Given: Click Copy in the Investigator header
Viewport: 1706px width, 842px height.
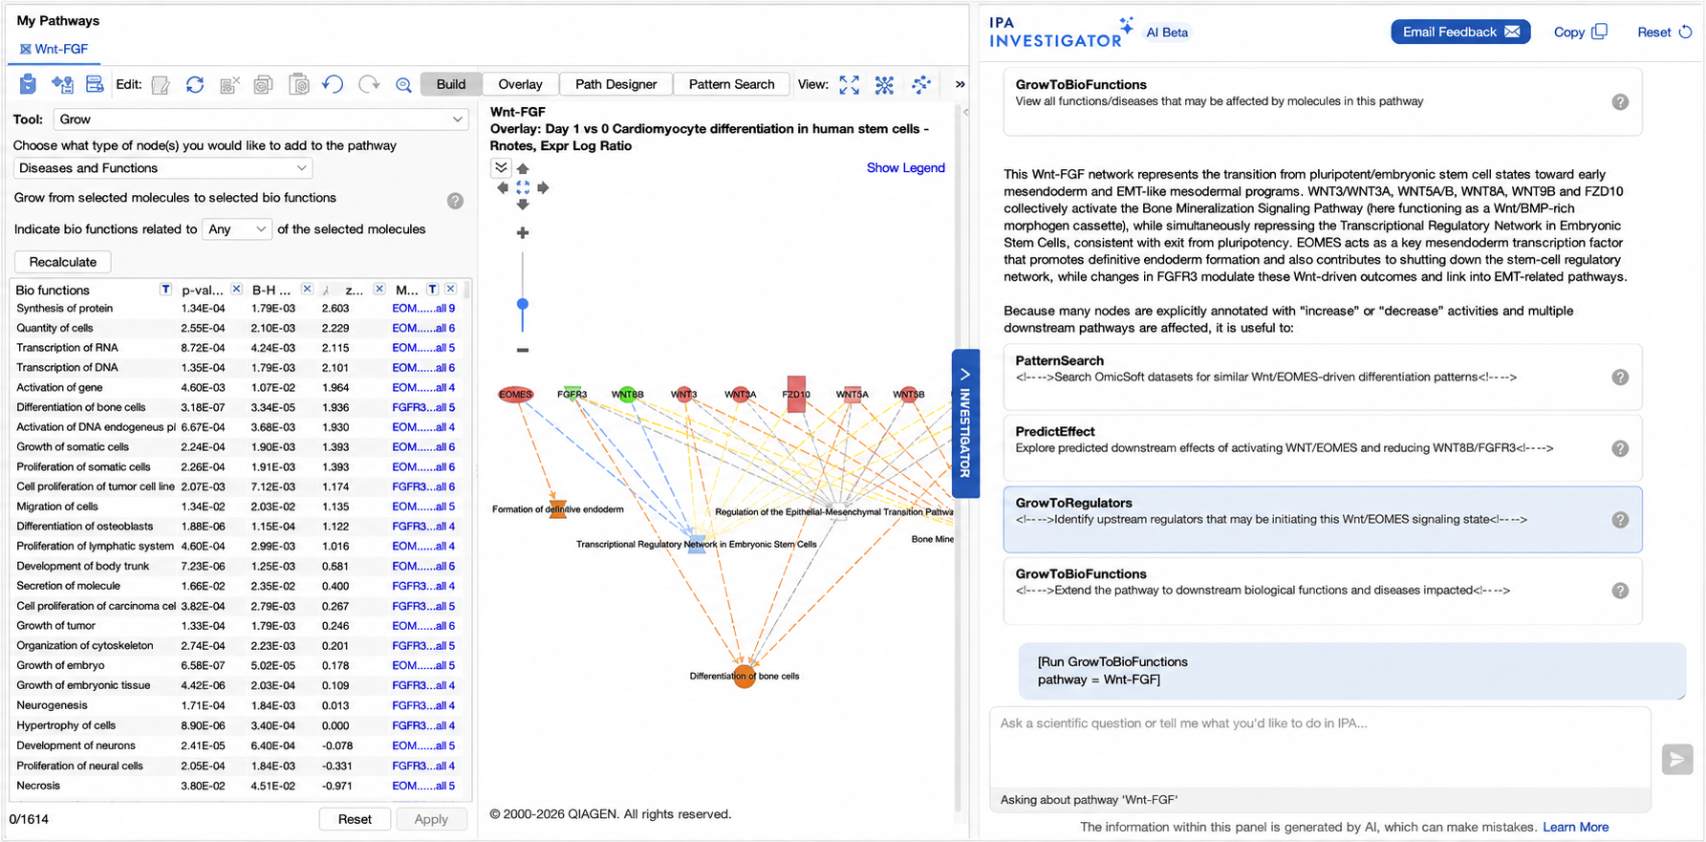Looking at the screenshot, I should coord(1581,32).
